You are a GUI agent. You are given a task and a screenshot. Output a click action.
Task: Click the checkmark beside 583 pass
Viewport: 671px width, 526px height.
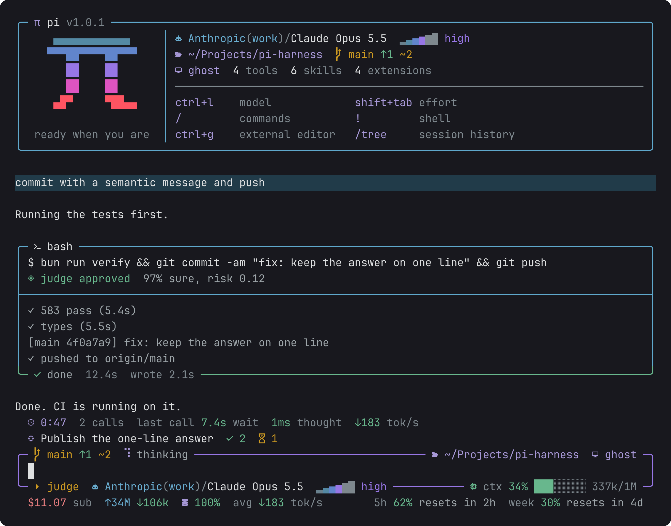click(31, 311)
